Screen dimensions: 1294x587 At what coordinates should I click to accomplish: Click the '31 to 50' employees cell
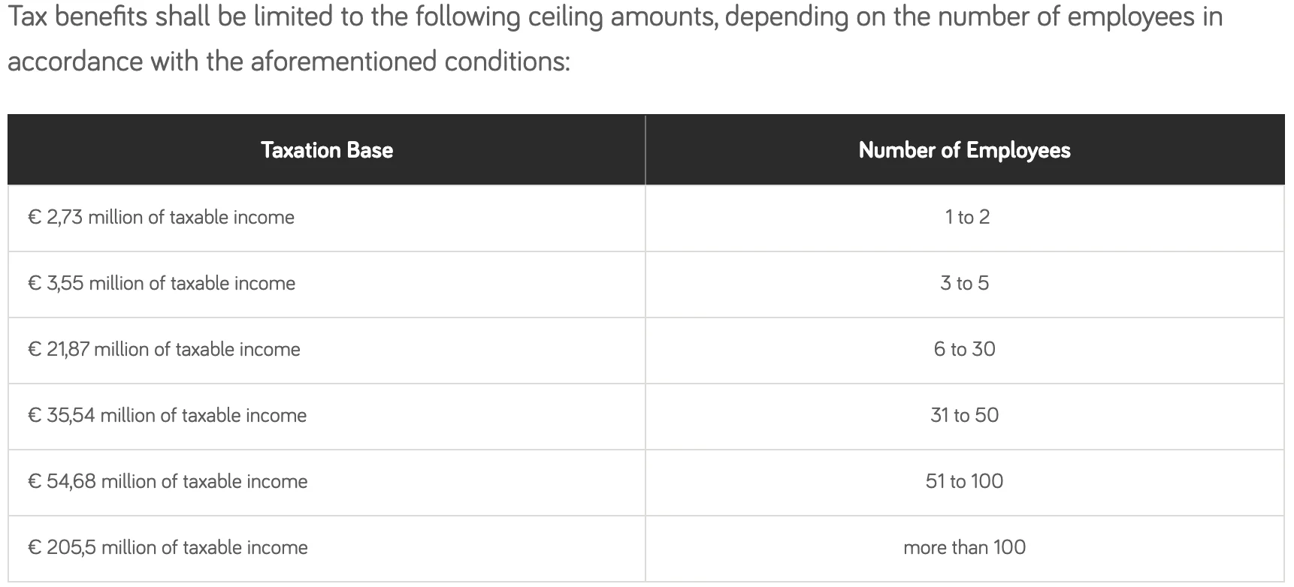(x=965, y=416)
